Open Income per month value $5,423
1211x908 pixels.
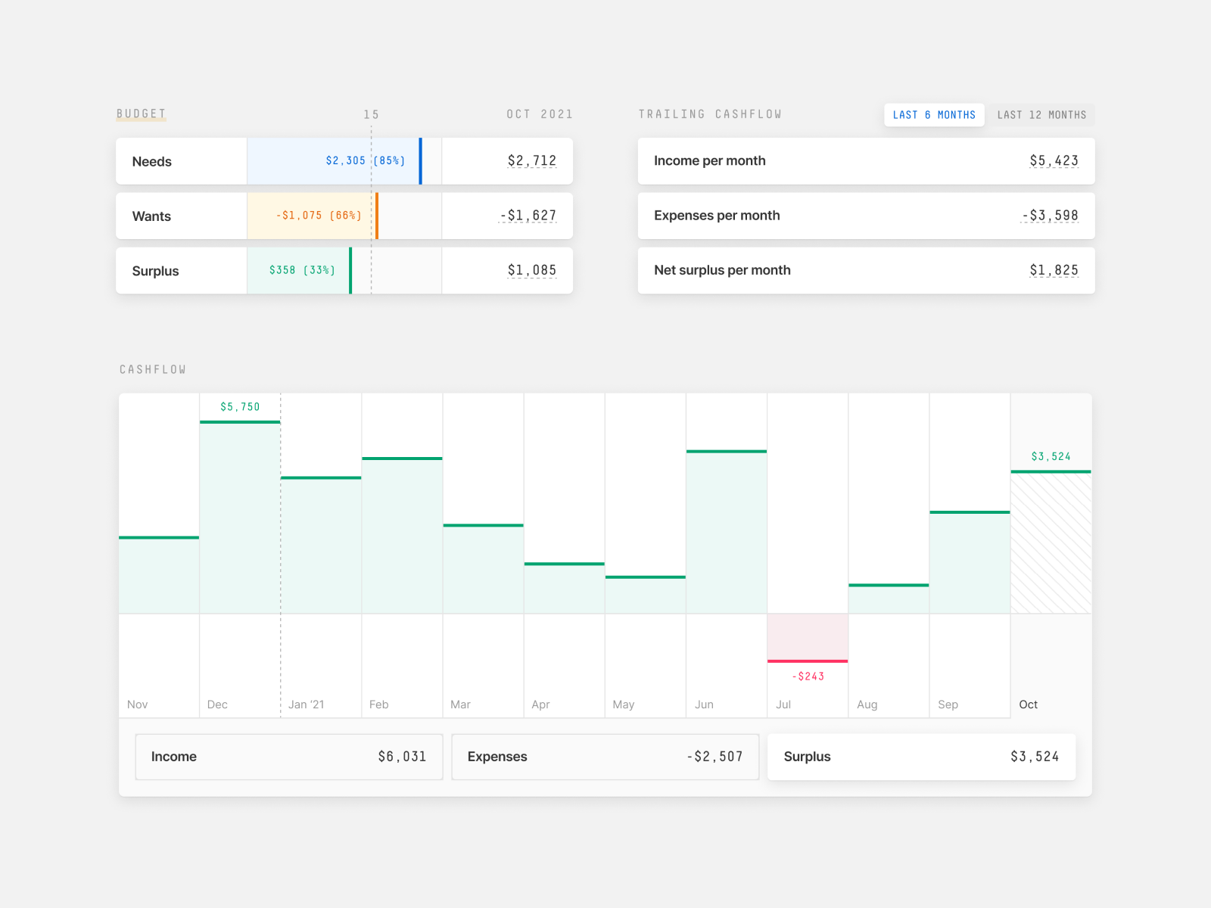point(1054,161)
